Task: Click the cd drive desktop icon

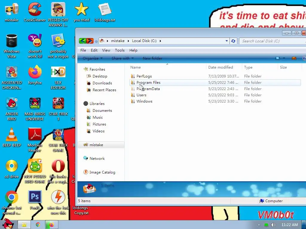Action: coord(12,169)
